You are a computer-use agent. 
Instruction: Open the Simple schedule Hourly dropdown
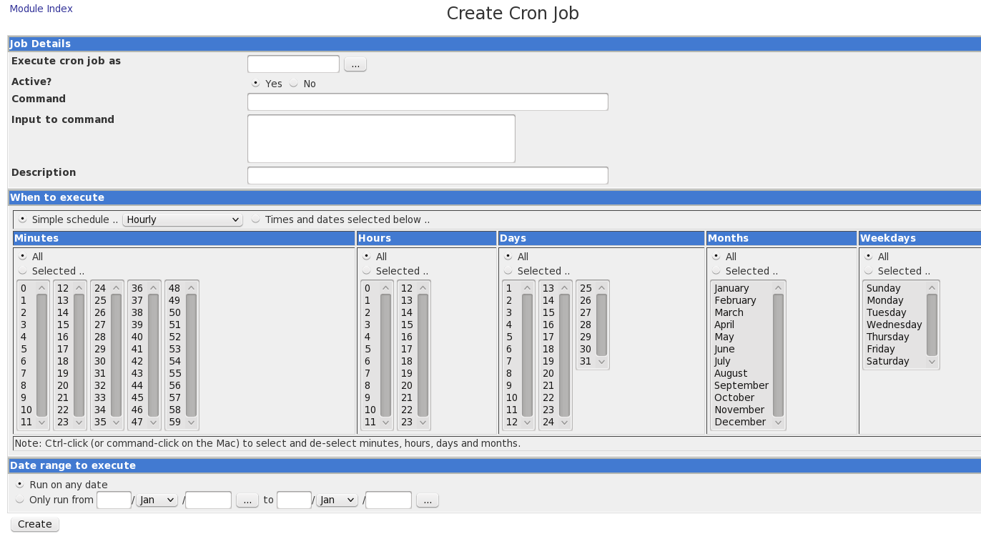click(x=182, y=219)
